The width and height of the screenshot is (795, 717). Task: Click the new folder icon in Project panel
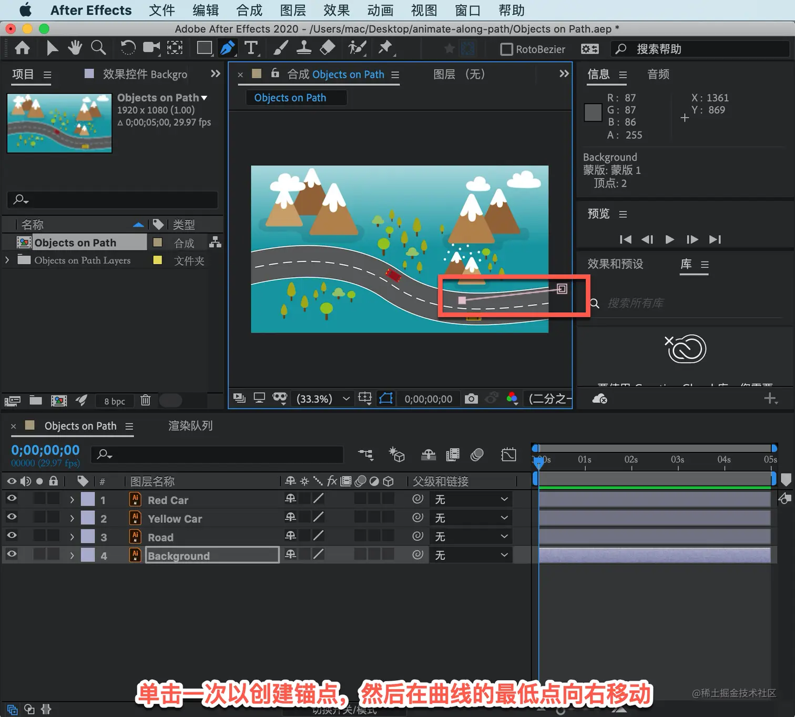(x=36, y=400)
